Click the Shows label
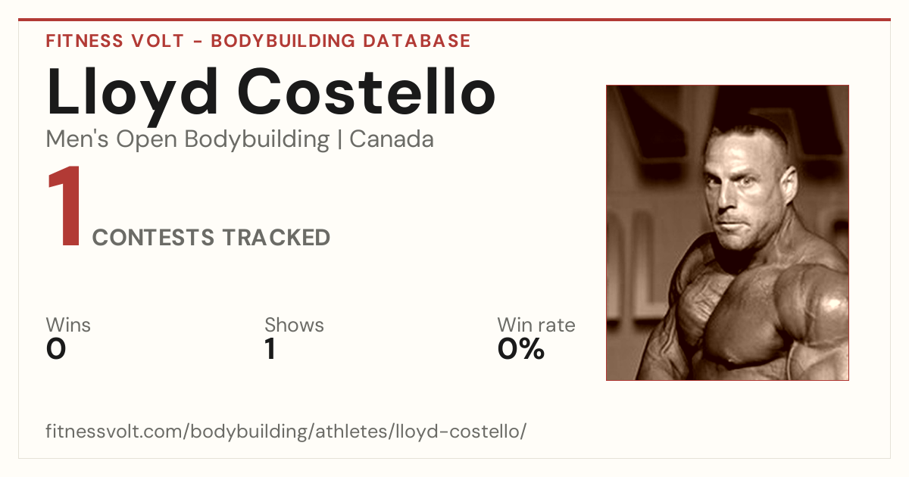The height and width of the screenshot is (477, 909). (294, 325)
